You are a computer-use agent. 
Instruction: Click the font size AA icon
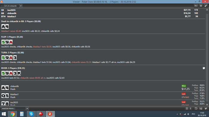(x=196, y=6)
